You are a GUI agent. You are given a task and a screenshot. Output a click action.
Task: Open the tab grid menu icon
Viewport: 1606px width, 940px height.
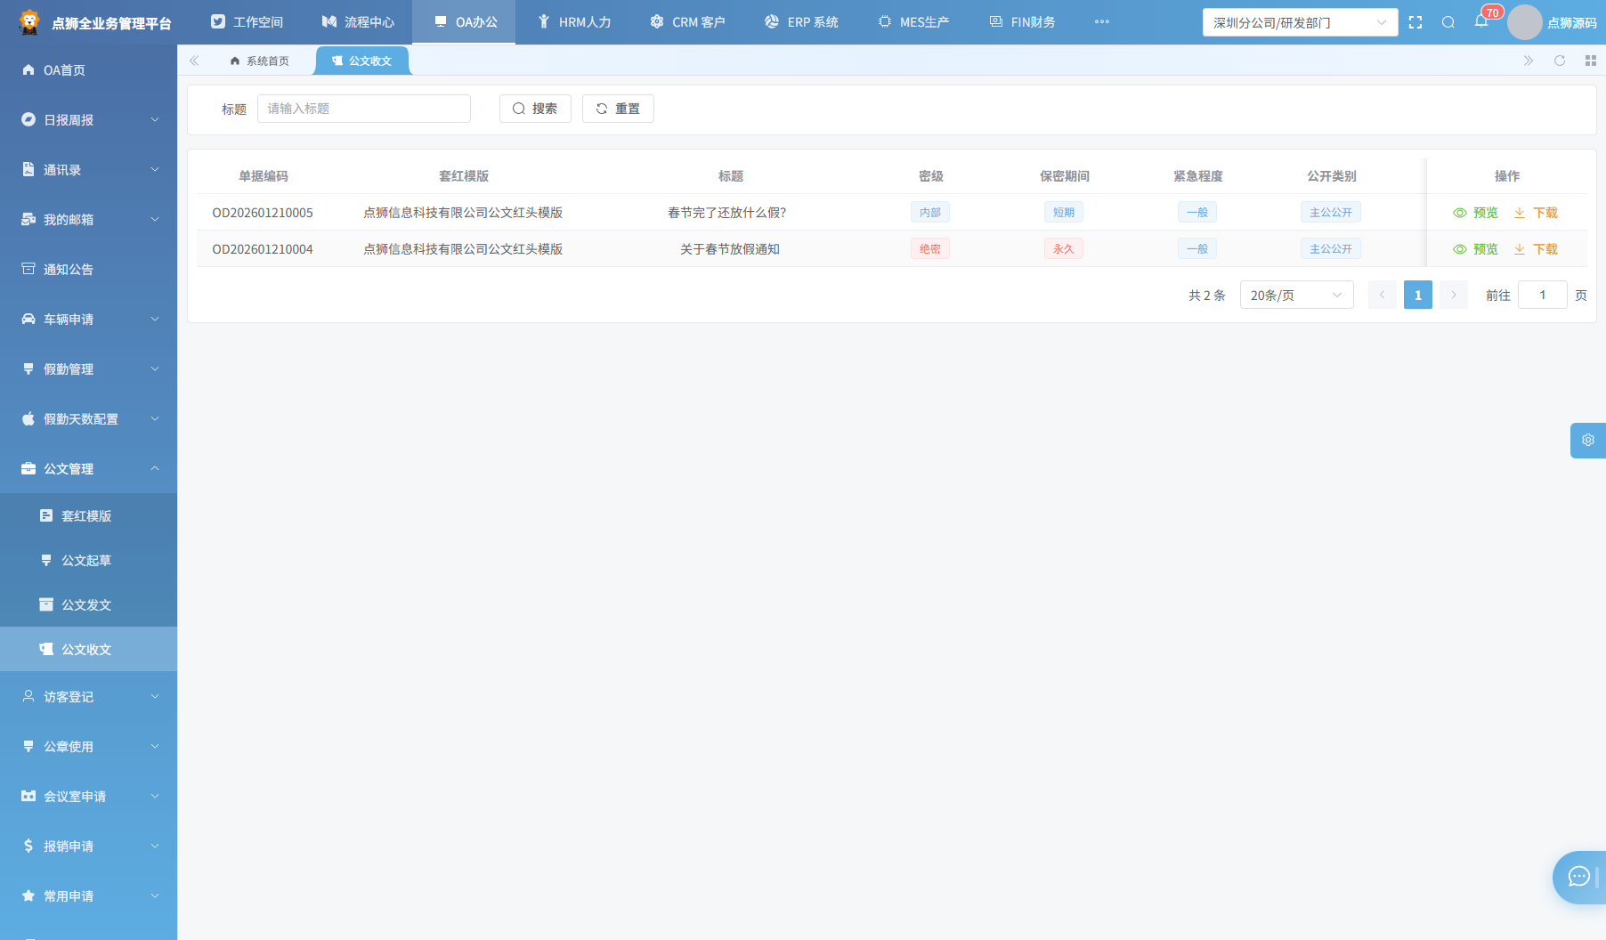pyautogui.click(x=1591, y=61)
